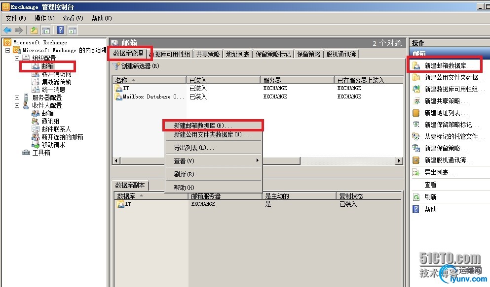The height and width of the screenshot is (287, 490).
Task: Click the 新建地址列表 book icon
Action: pos(416,113)
